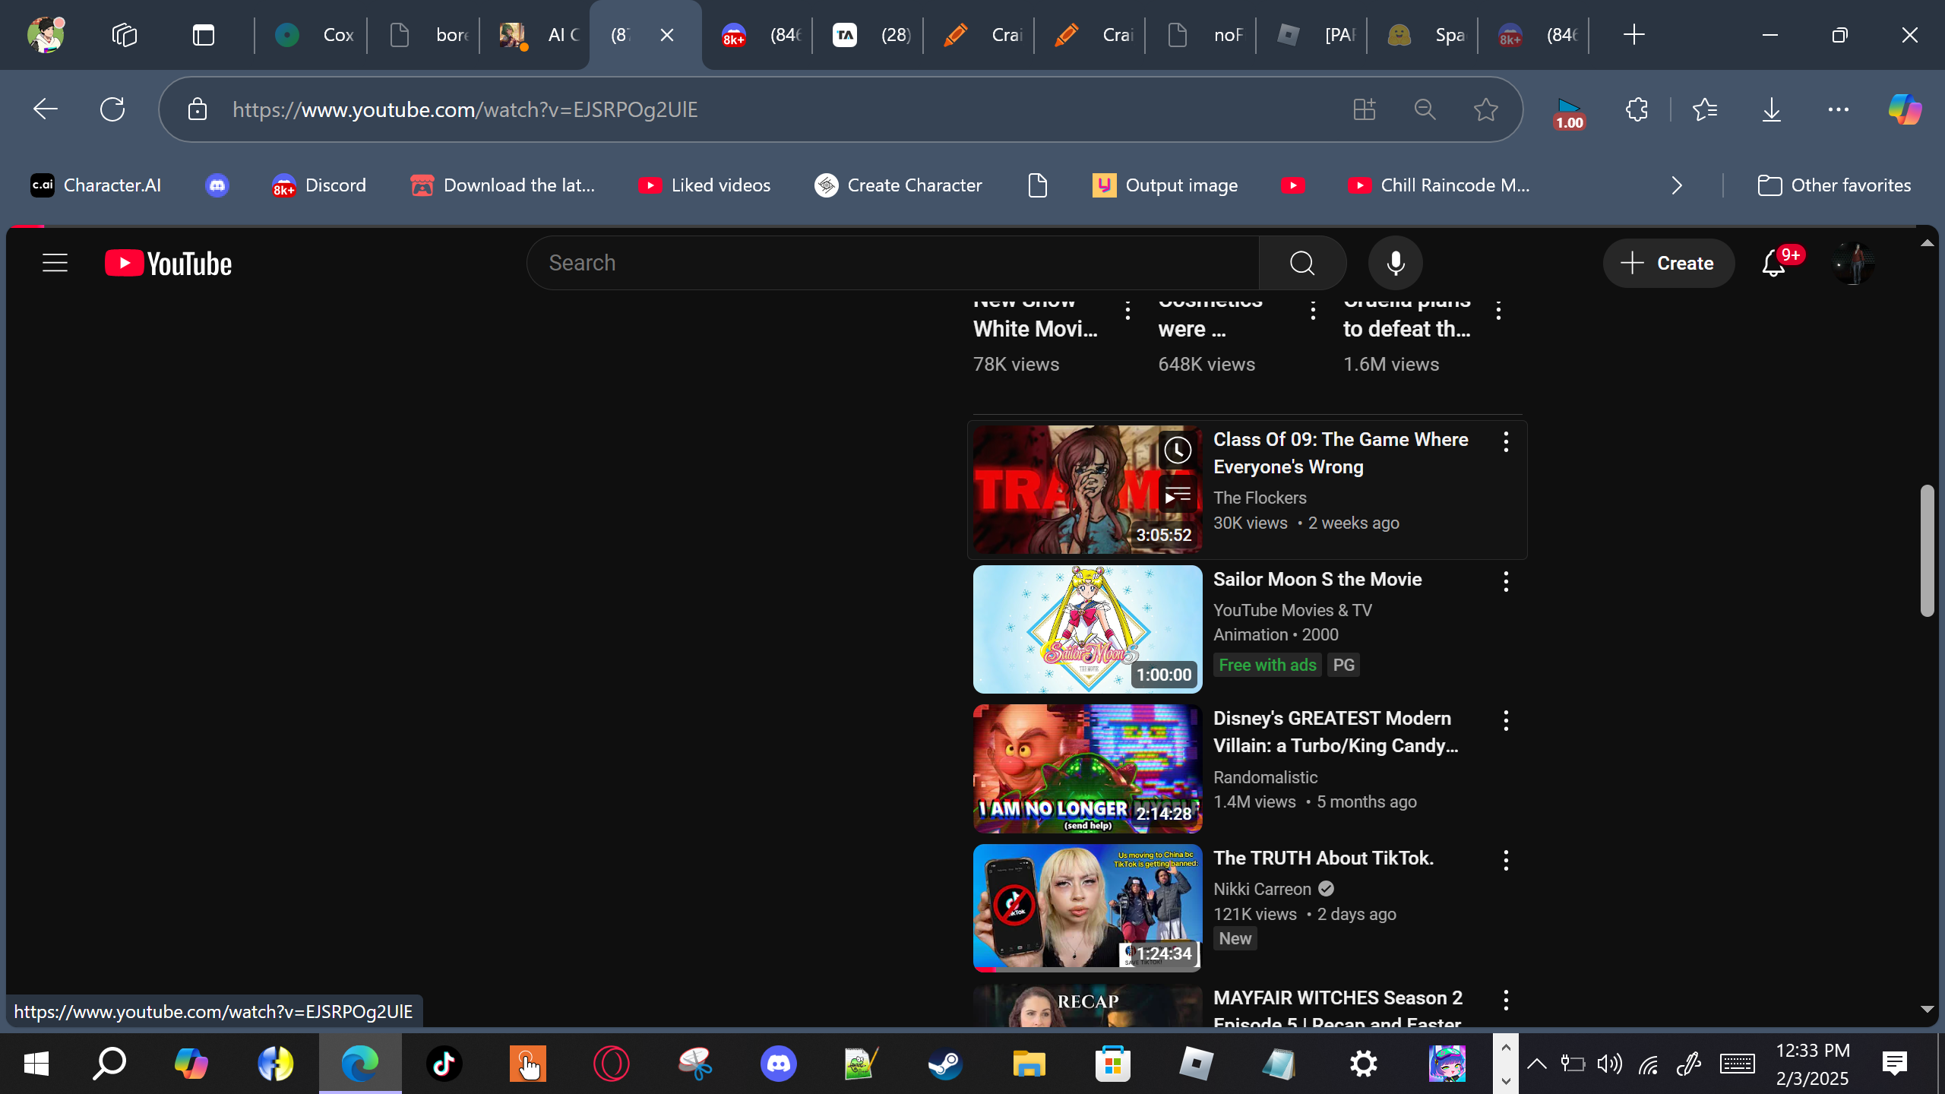Screen dimensions: 1945x1094
Task: Switch to the noF tab
Action: 1201,35
